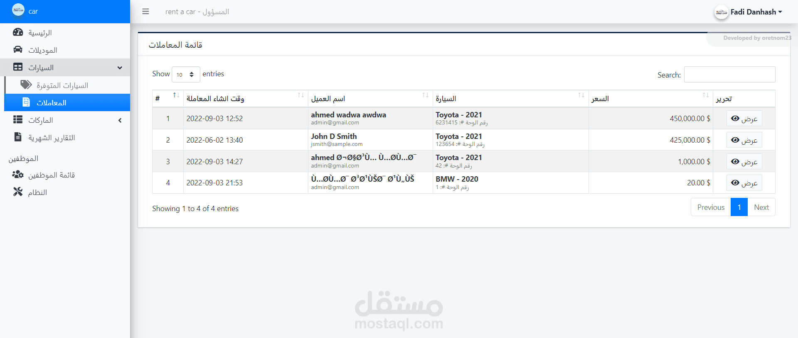Image resolution: width=798 pixels, height=338 pixels.
Task: Go to page 1 in pagination
Action: (739, 207)
